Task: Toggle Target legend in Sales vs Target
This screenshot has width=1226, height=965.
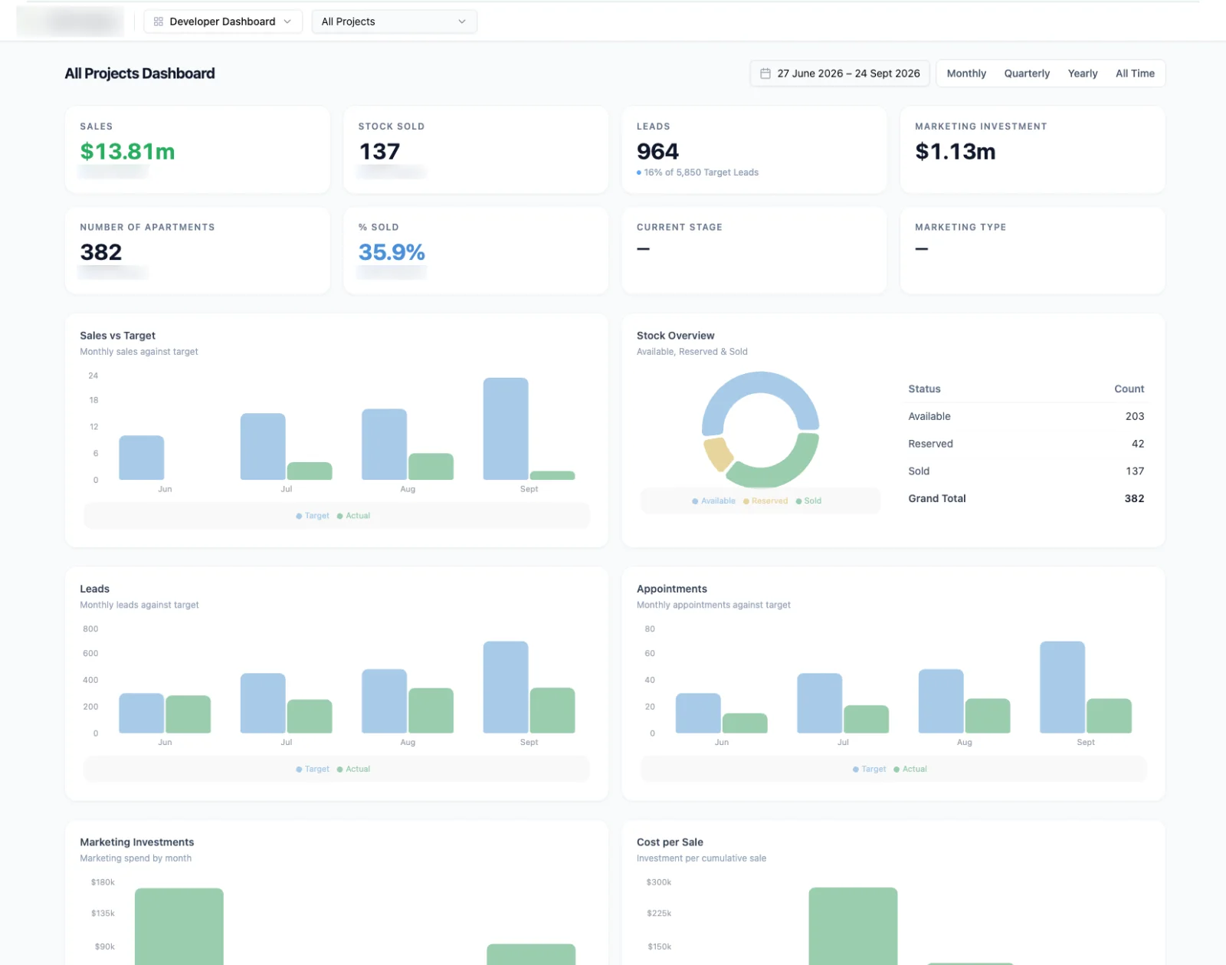Action: 313,516
